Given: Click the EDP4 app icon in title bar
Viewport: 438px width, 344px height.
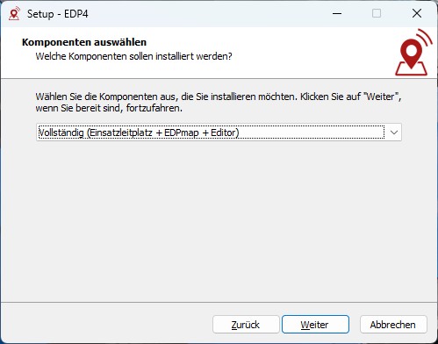Looking at the screenshot, I should (14, 14).
